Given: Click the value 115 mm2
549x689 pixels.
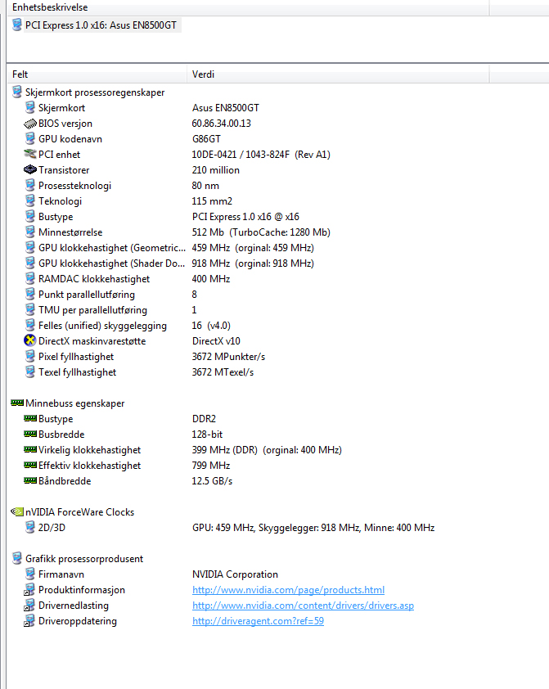Looking at the screenshot, I should [212, 200].
